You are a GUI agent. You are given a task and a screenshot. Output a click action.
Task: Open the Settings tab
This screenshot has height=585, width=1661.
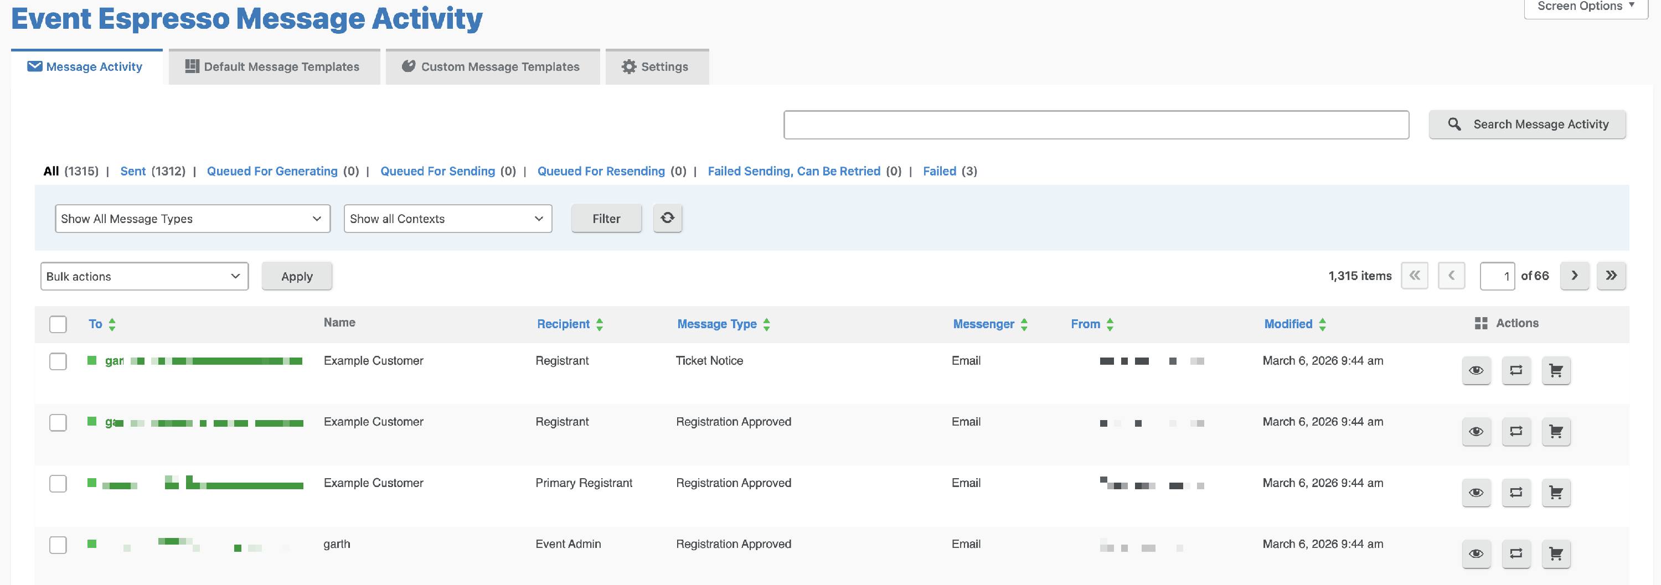coord(656,67)
